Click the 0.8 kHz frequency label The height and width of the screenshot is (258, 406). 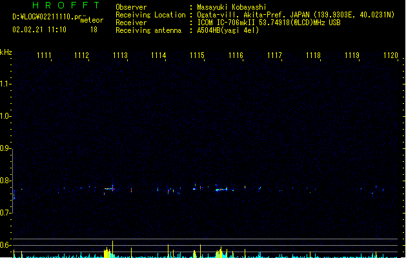coord(5,181)
